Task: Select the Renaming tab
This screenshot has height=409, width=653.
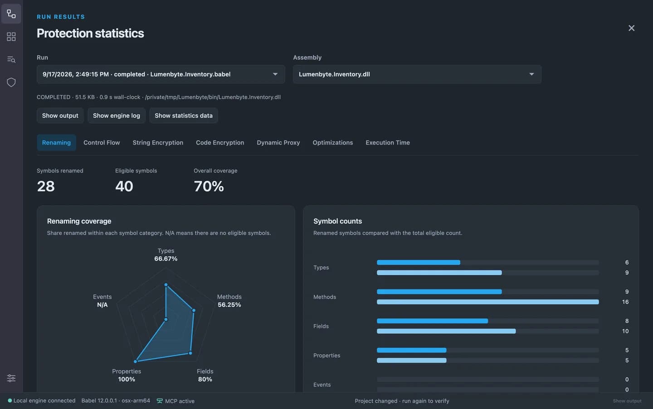Action: point(56,143)
